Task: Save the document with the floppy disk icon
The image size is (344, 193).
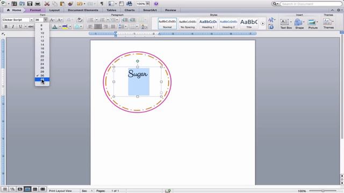Action: 30,4
